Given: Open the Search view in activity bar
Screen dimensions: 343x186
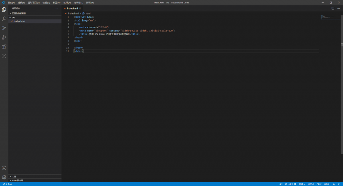Looking at the screenshot, I should [4, 19].
